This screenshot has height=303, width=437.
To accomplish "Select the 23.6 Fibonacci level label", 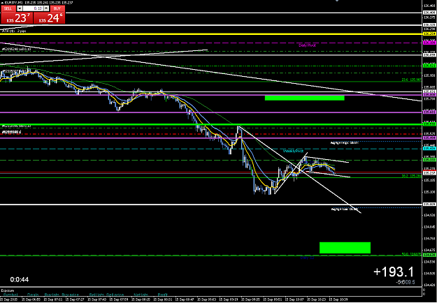I will coord(411,80).
